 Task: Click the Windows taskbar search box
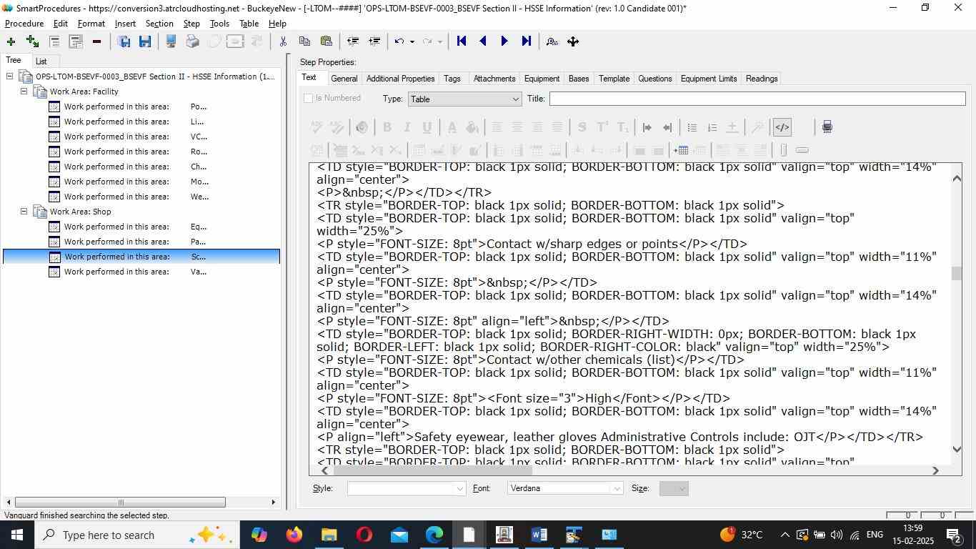coord(136,535)
